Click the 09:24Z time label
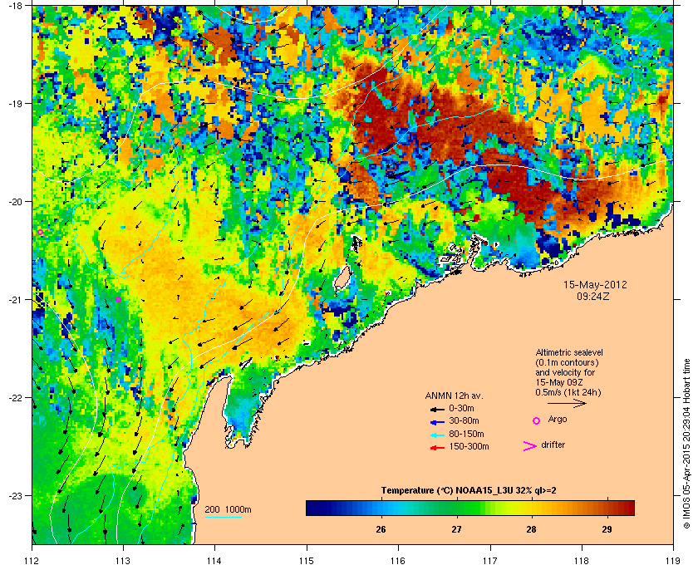 593,296
